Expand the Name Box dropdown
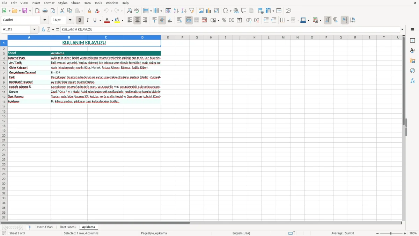The width and height of the screenshot is (419, 236). [34, 30]
